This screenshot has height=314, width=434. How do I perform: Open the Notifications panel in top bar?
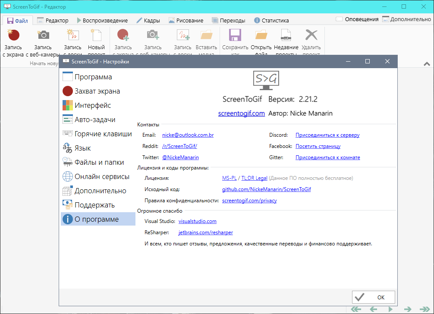click(357, 19)
